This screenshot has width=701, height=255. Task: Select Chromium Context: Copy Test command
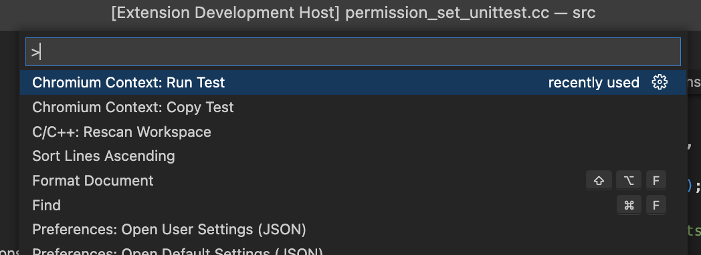[x=133, y=107]
